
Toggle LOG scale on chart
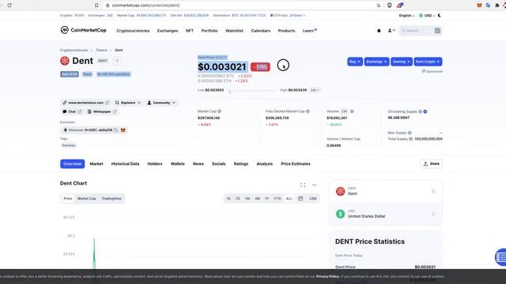(313, 198)
